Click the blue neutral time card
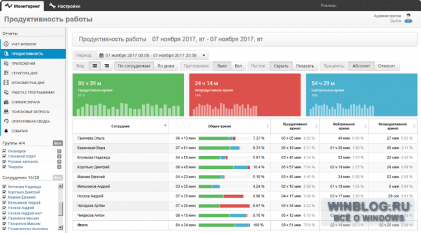Screen dimensions: 421x233 point(361,95)
